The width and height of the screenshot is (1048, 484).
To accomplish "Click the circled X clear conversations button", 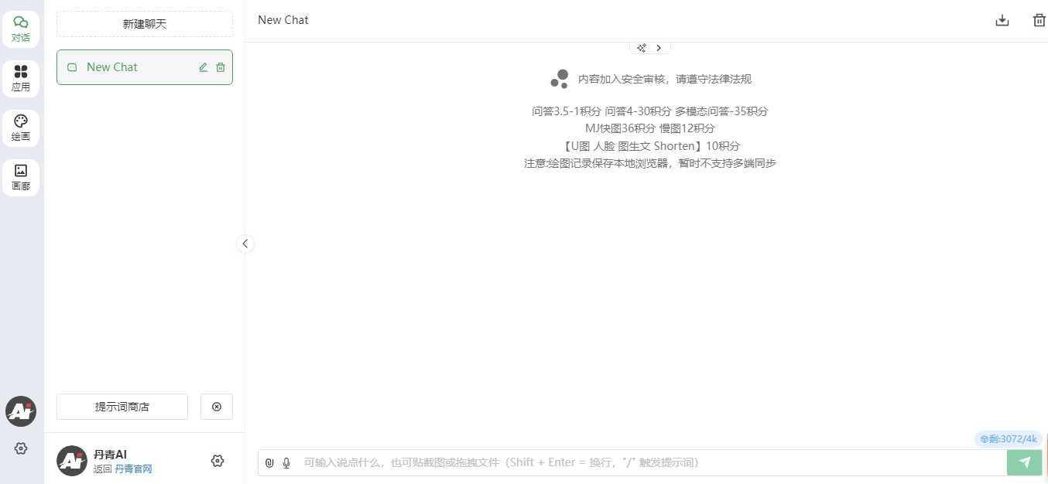I will [x=217, y=407].
